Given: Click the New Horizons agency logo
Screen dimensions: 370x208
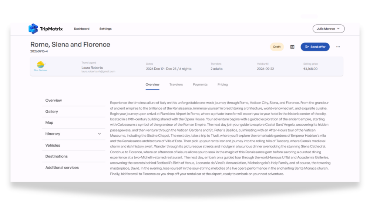Looking at the screenshot, I should (x=41, y=66).
